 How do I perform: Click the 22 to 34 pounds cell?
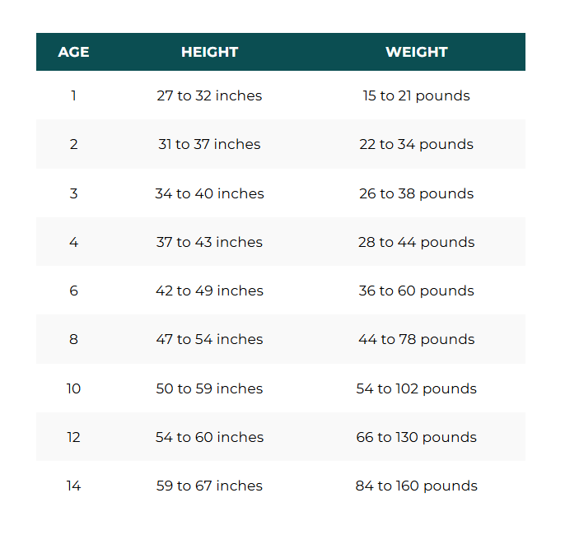pos(417,144)
